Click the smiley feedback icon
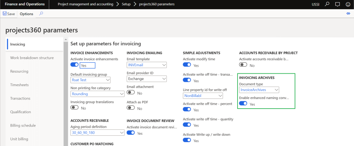Image resolution: width=354 pixels, height=146 pixels. pos(348,4)
